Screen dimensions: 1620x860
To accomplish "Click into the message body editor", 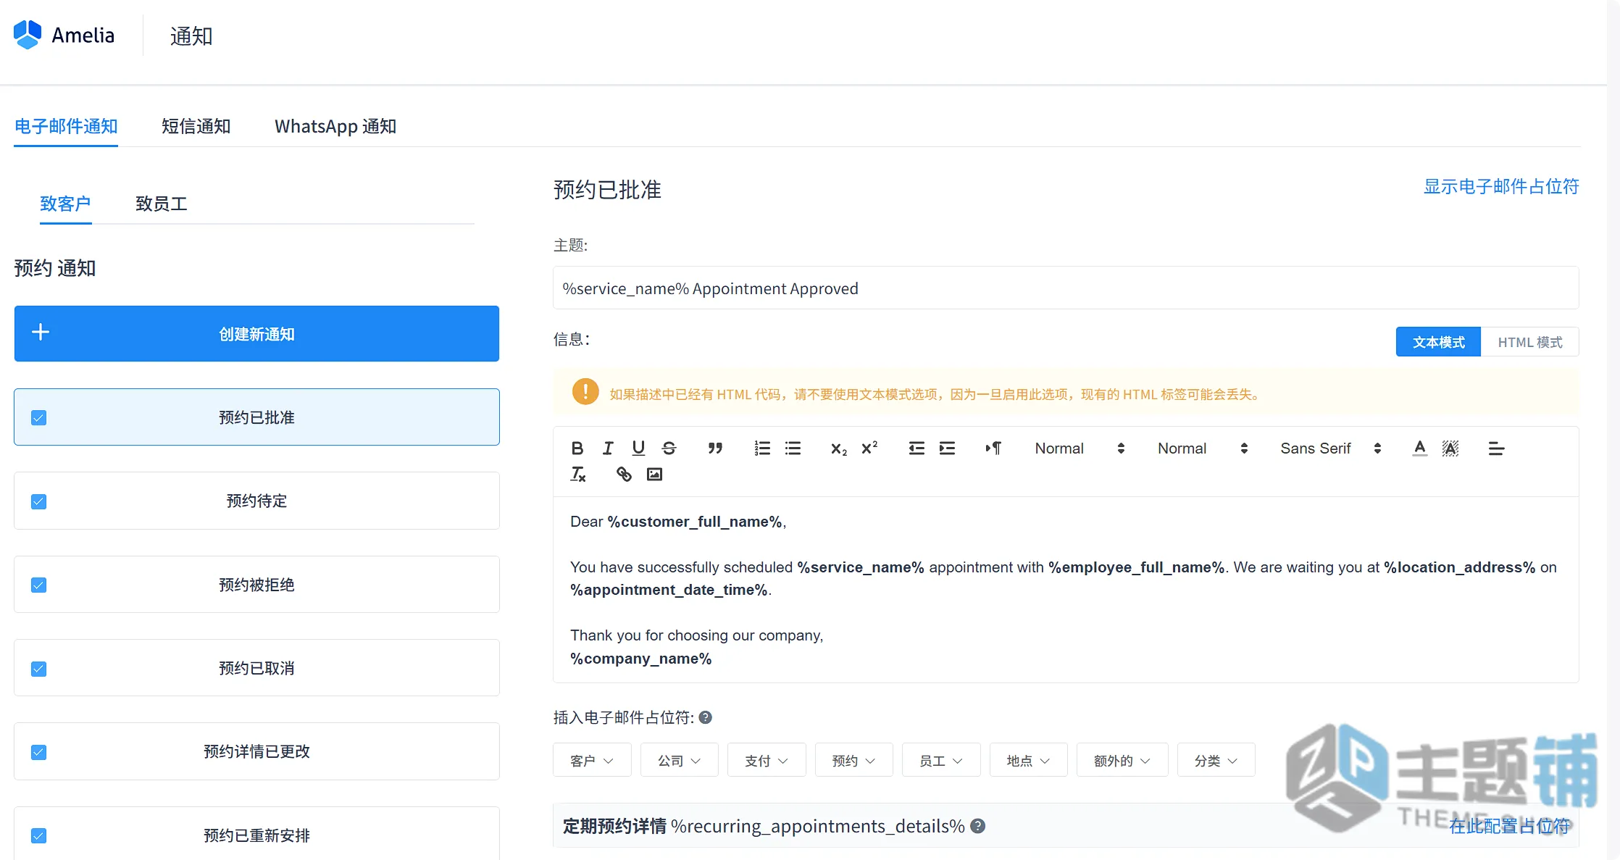I will click(1066, 590).
